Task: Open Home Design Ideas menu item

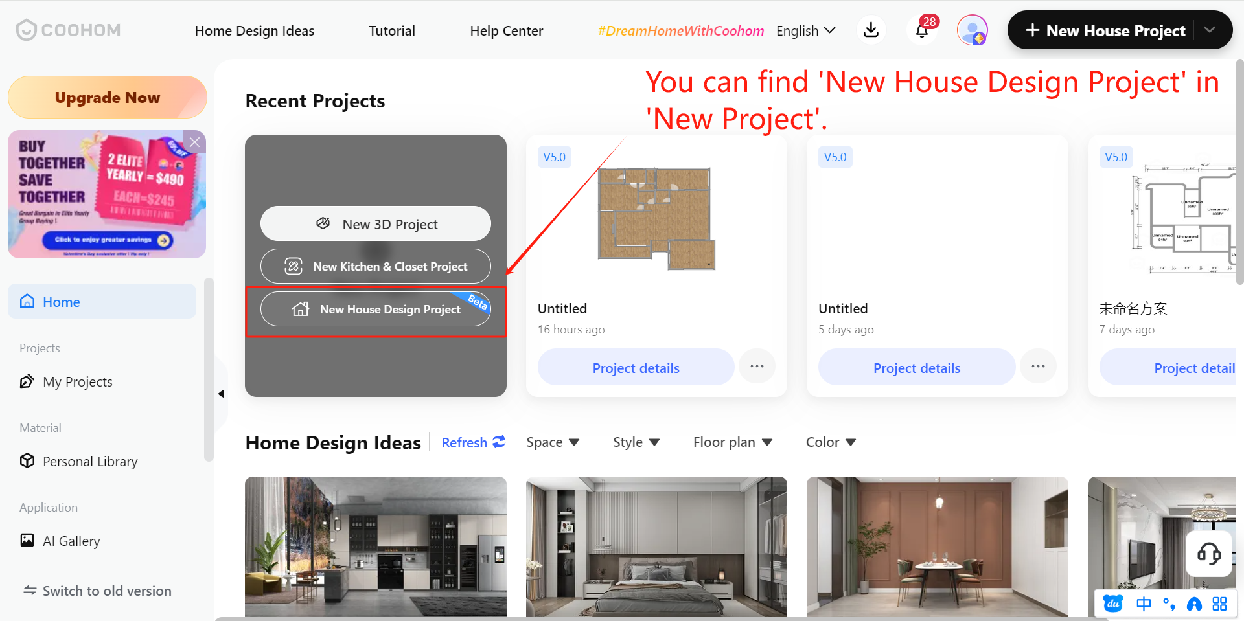Action: pyautogui.click(x=255, y=30)
